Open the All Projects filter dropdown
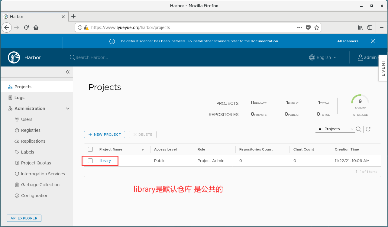This screenshot has width=388, height=227. click(335, 129)
